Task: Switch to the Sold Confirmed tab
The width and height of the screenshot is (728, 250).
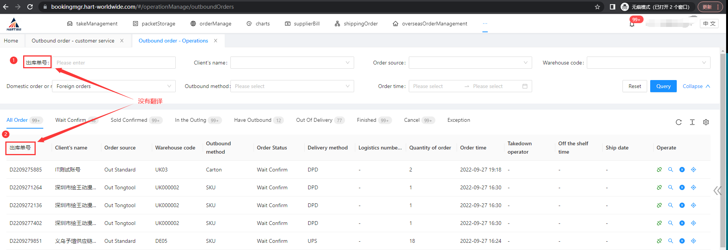Action: pos(129,120)
